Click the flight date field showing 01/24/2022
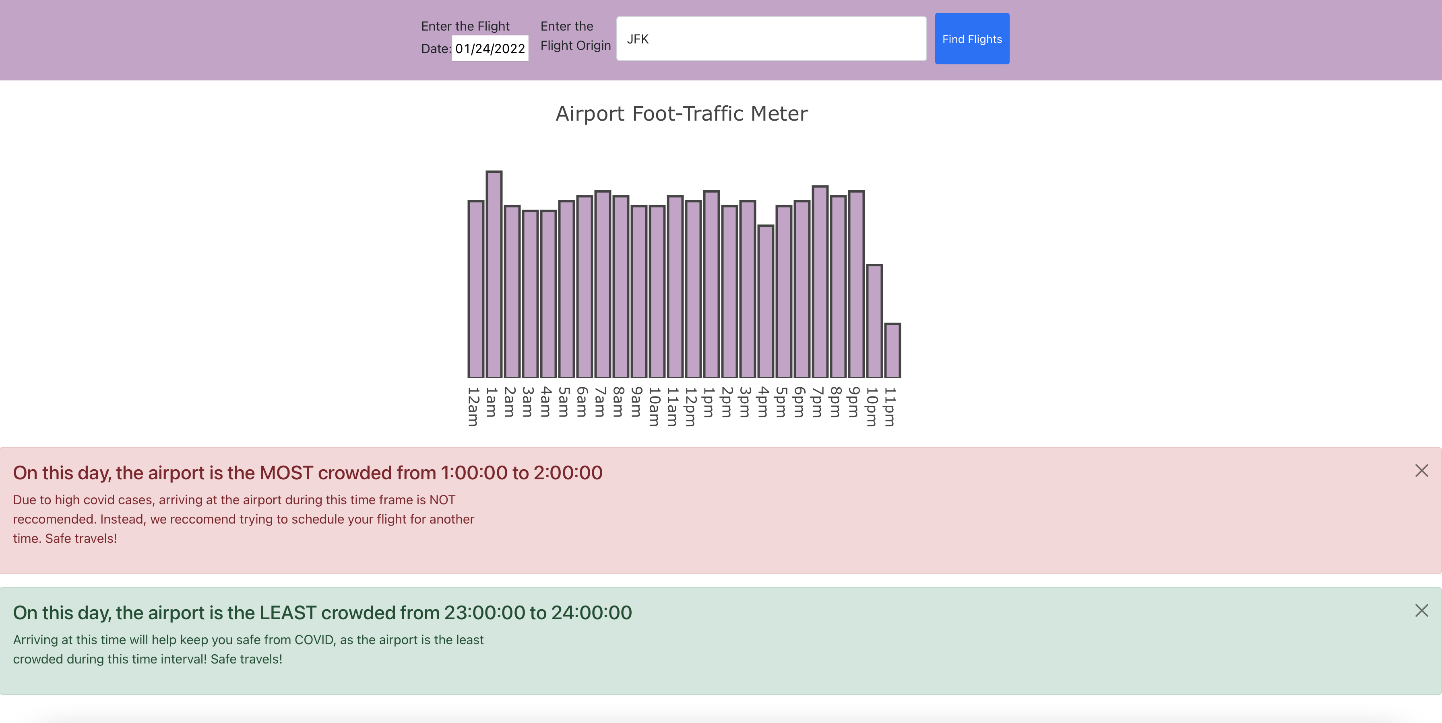 [x=490, y=49]
